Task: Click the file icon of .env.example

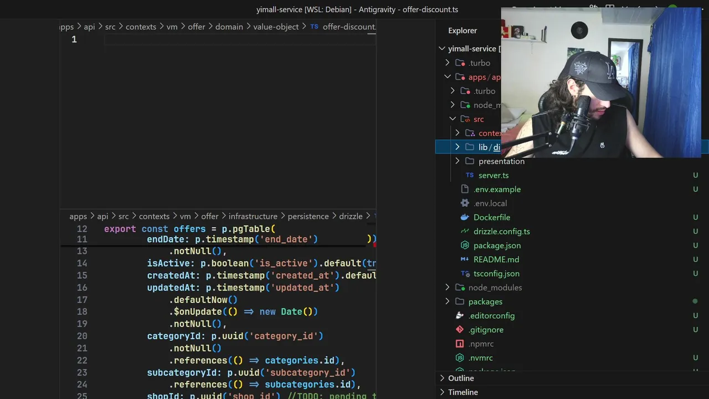Action: [x=465, y=189]
